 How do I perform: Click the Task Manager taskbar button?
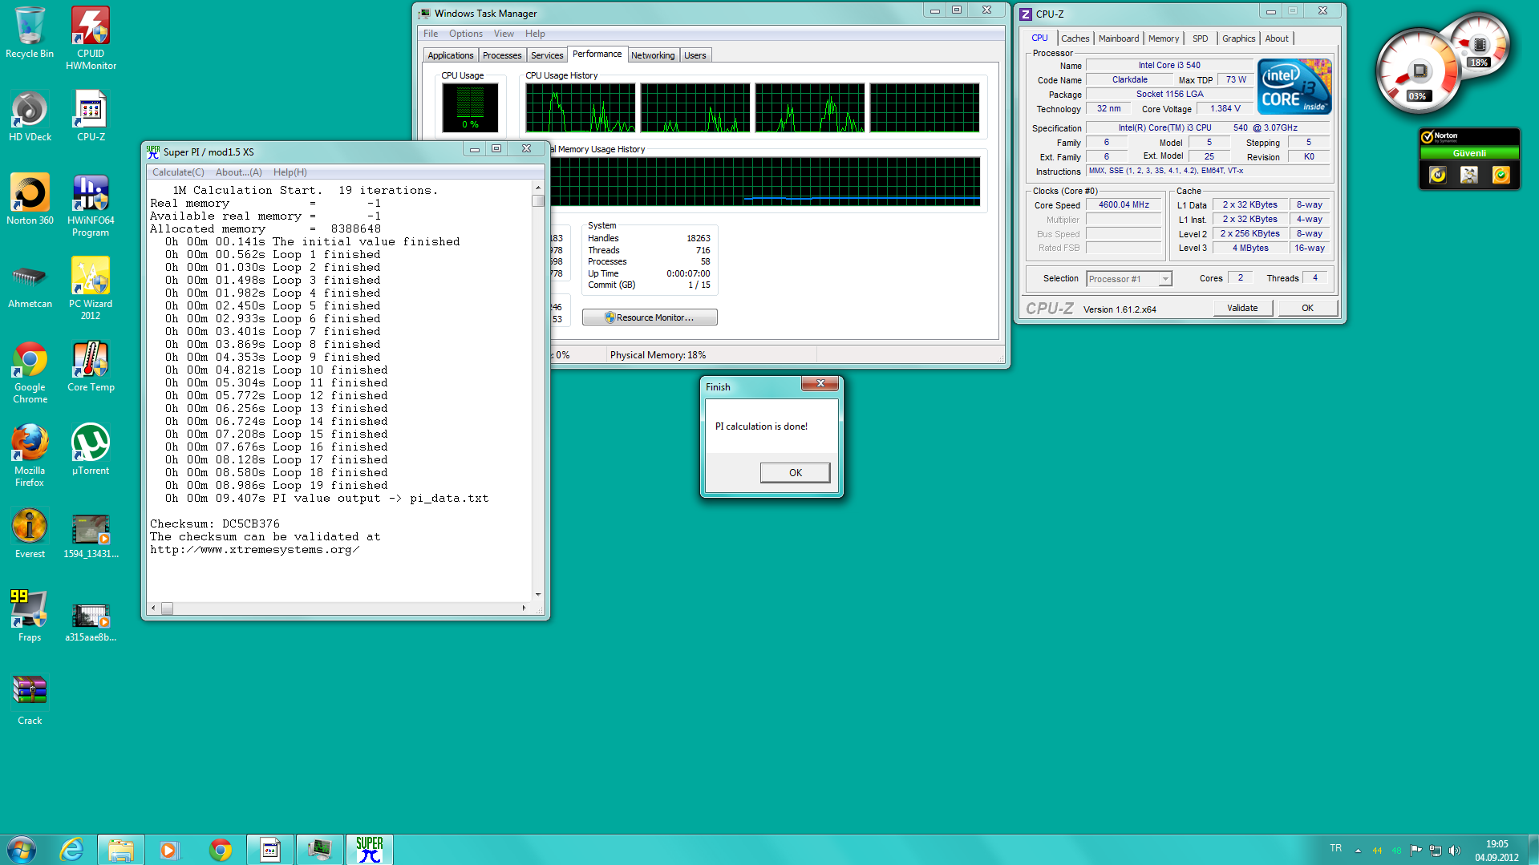click(319, 850)
